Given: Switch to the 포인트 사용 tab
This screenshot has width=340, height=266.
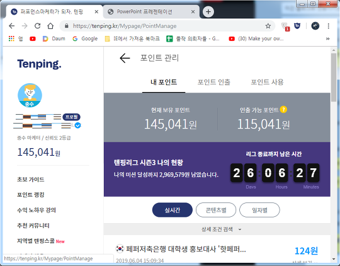Looking at the screenshot, I should click(267, 83).
